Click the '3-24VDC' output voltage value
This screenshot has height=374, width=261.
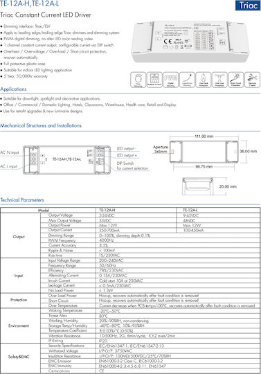(107, 215)
